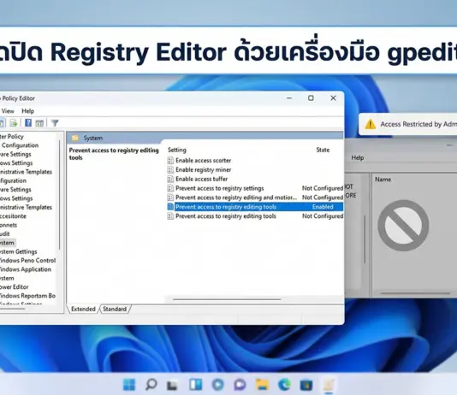This screenshot has height=395, width=457.
Task: Select the udit tree item
Action: [5, 233]
